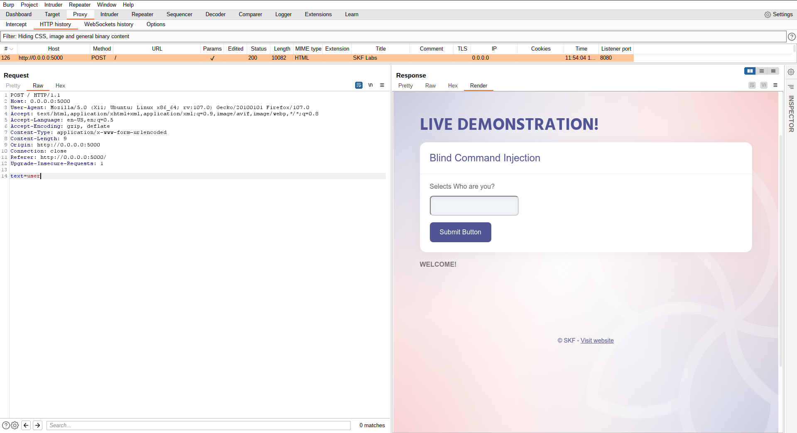Switch to the Learn tab

pyautogui.click(x=352, y=15)
